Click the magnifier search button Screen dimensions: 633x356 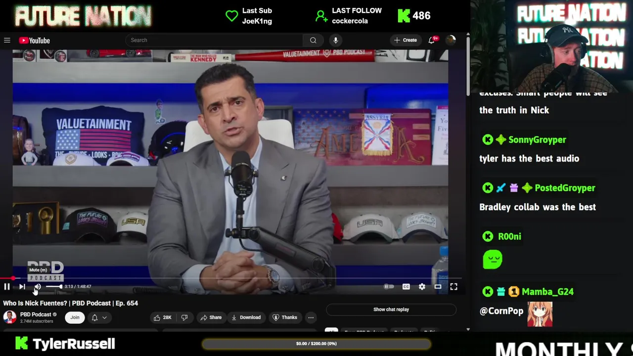click(313, 40)
